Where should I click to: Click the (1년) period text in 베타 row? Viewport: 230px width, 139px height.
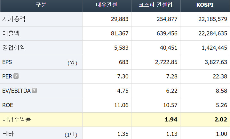71,135
